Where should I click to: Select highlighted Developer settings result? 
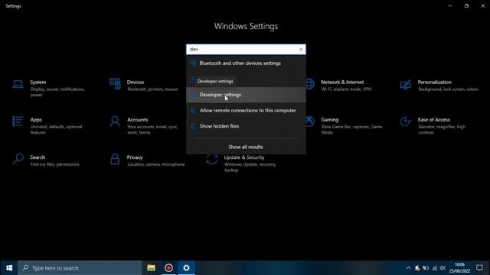pyautogui.click(x=246, y=95)
